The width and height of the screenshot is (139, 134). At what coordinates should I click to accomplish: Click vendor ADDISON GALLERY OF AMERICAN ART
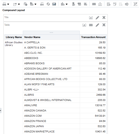click(48, 68)
